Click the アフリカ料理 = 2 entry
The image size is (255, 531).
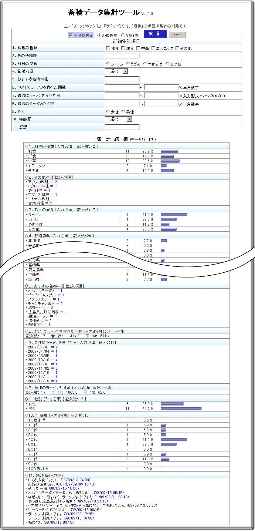coord(42,182)
